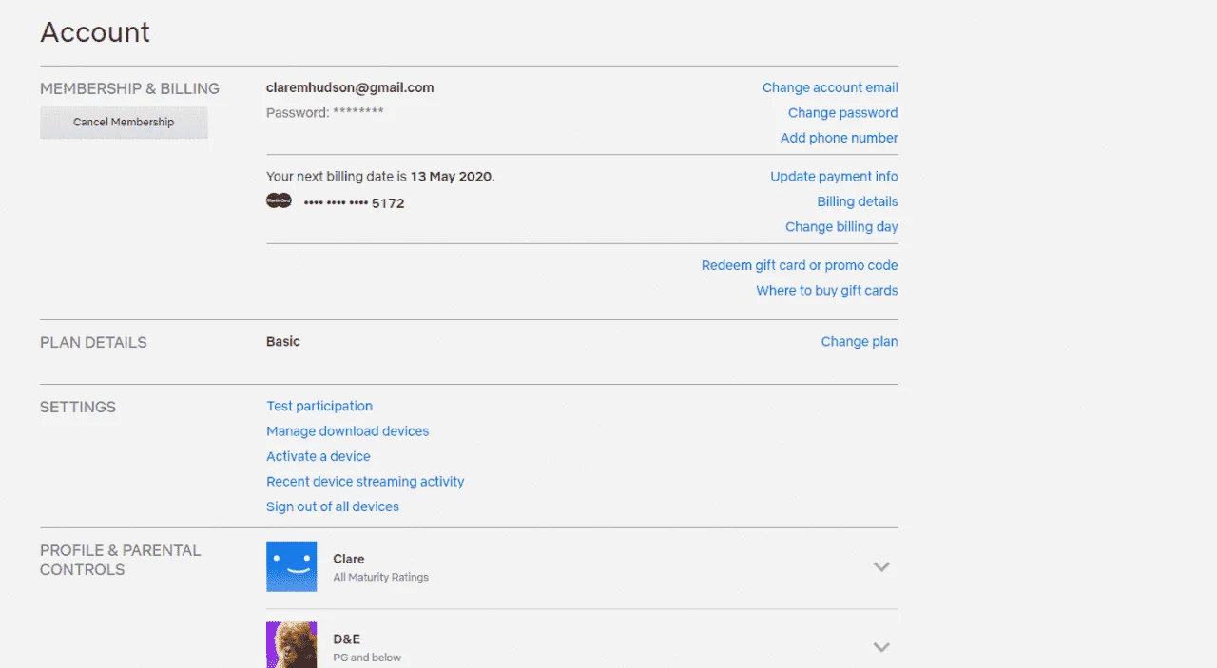The height and width of the screenshot is (668, 1217).
Task: Click the Cancel Membership button
Action: click(x=124, y=123)
